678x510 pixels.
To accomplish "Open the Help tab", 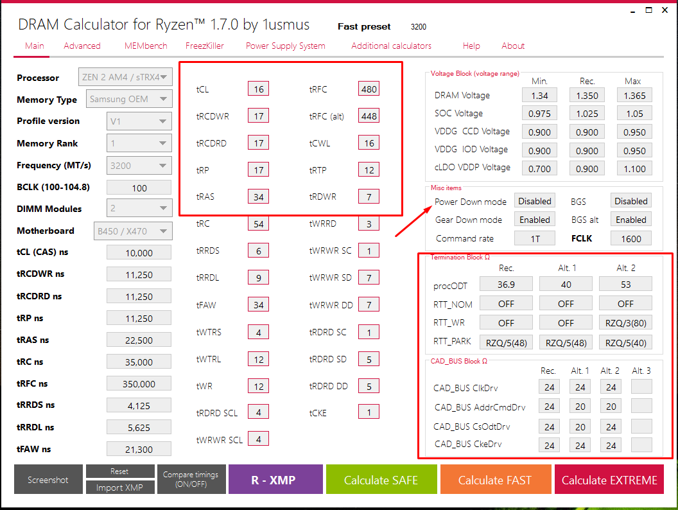I will [x=471, y=46].
